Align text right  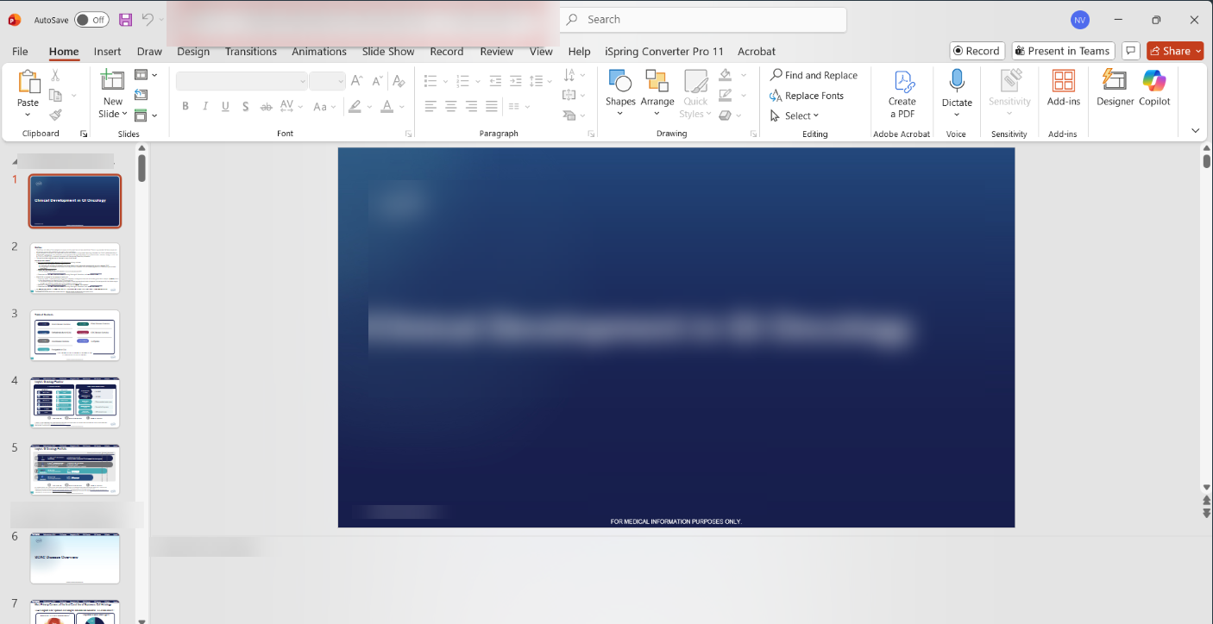pyautogui.click(x=471, y=106)
